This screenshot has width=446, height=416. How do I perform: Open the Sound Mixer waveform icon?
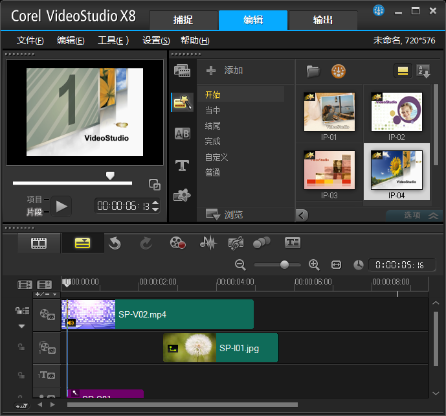[208, 243]
